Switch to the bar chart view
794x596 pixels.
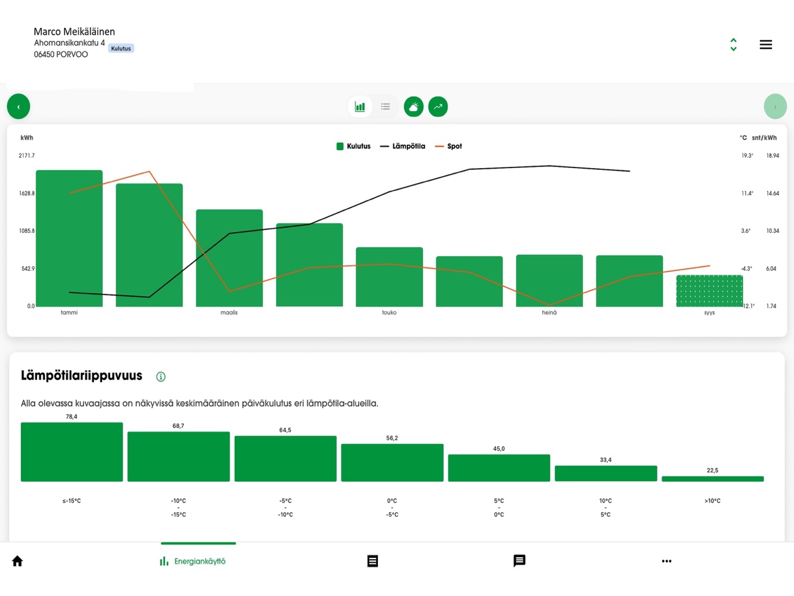[x=360, y=107]
